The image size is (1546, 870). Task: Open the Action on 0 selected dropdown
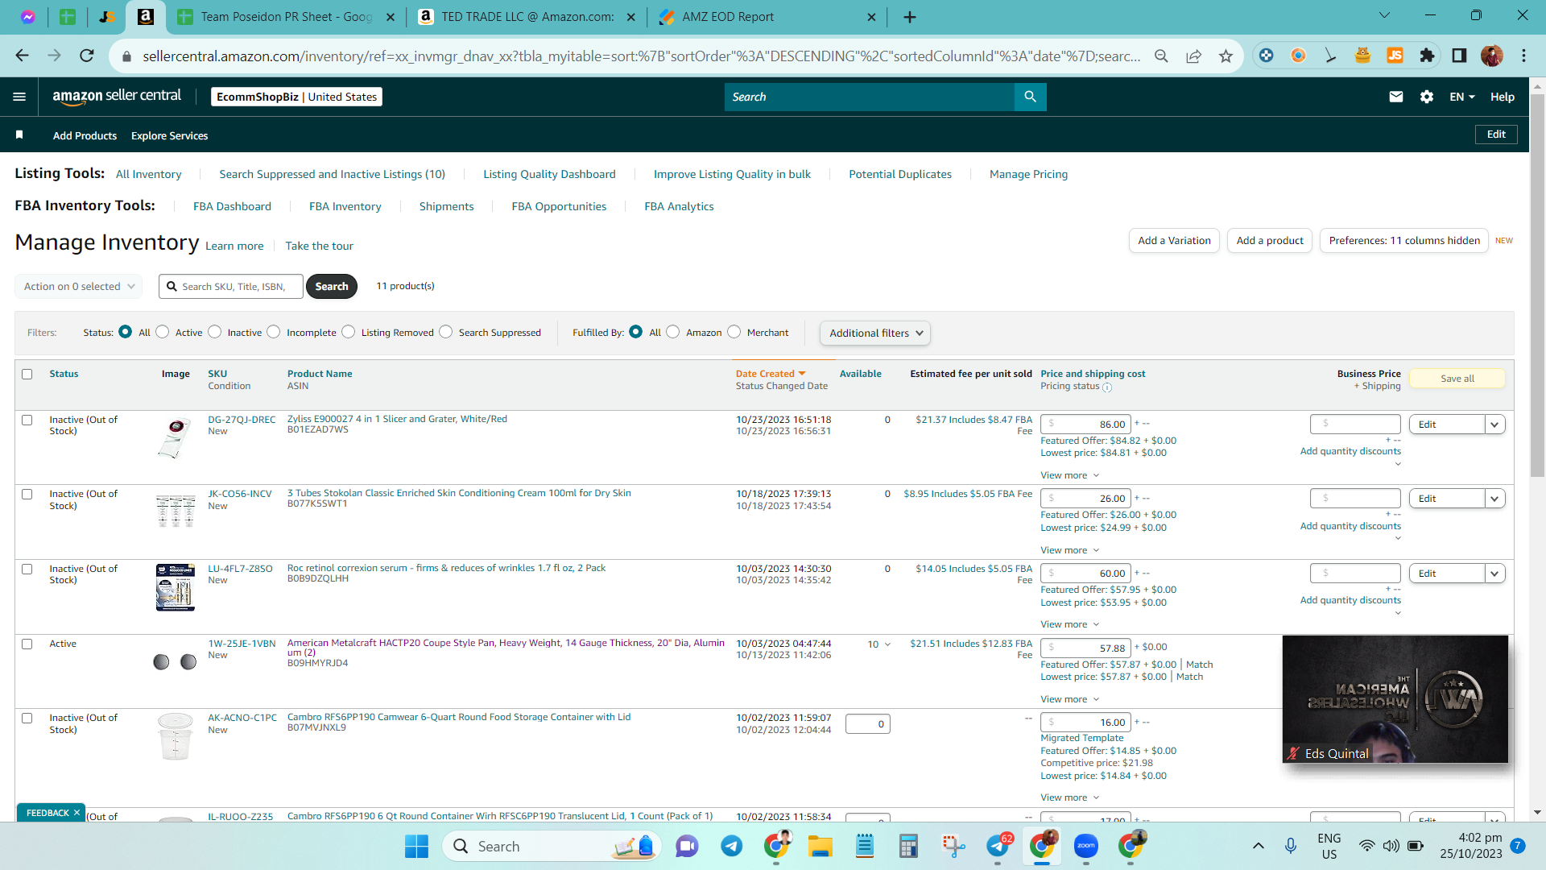tap(79, 286)
